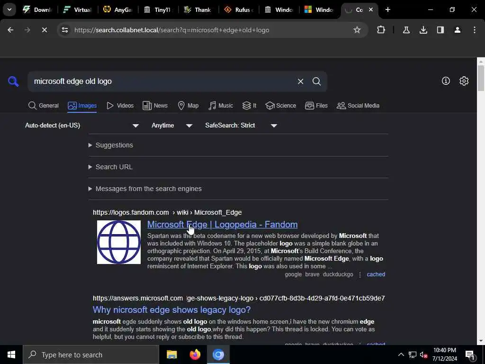Toggle the browser side panel icon
Image resolution: width=485 pixels, height=364 pixels.
440,30
